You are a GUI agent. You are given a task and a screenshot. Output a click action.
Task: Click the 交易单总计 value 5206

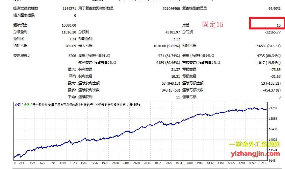[x=72, y=56]
